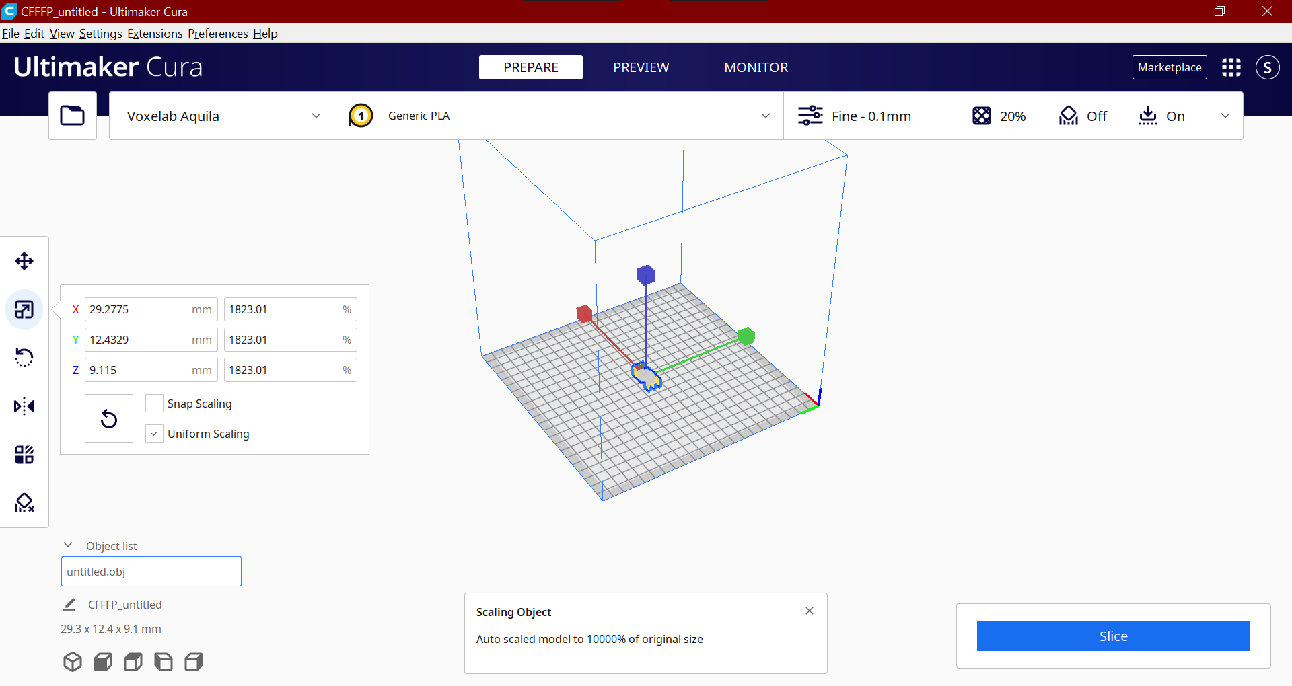
Task: Select the Scale tool
Action: [x=24, y=309]
